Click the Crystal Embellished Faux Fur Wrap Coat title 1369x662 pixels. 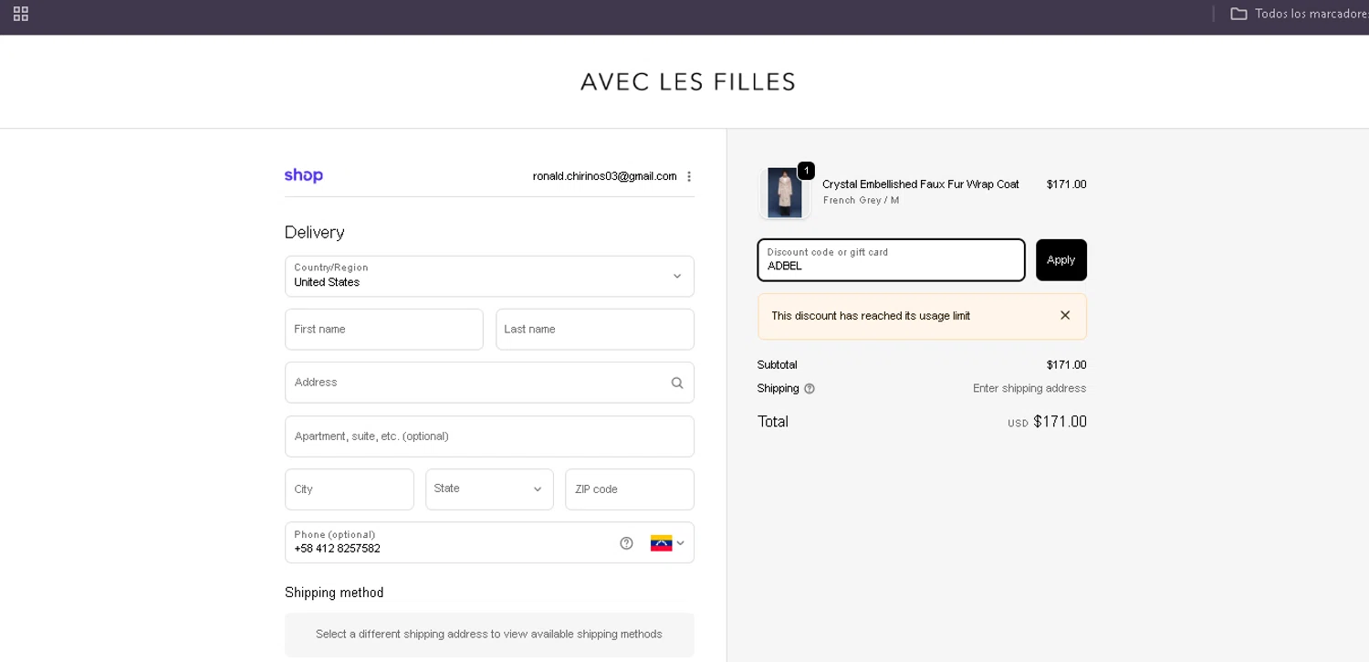pyautogui.click(x=921, y=184)
